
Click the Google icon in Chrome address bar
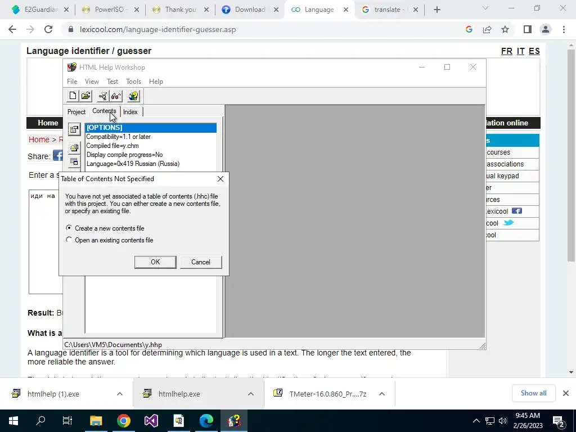click(x=469, y=29)
